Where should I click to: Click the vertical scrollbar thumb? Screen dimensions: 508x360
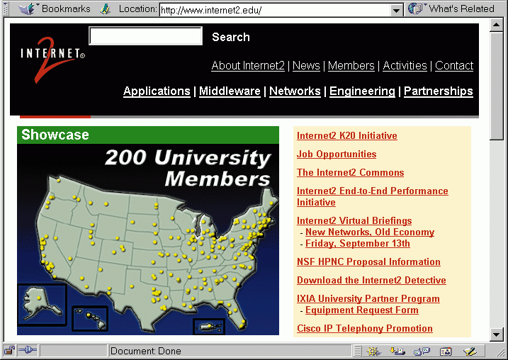click(x=496, y=86)
